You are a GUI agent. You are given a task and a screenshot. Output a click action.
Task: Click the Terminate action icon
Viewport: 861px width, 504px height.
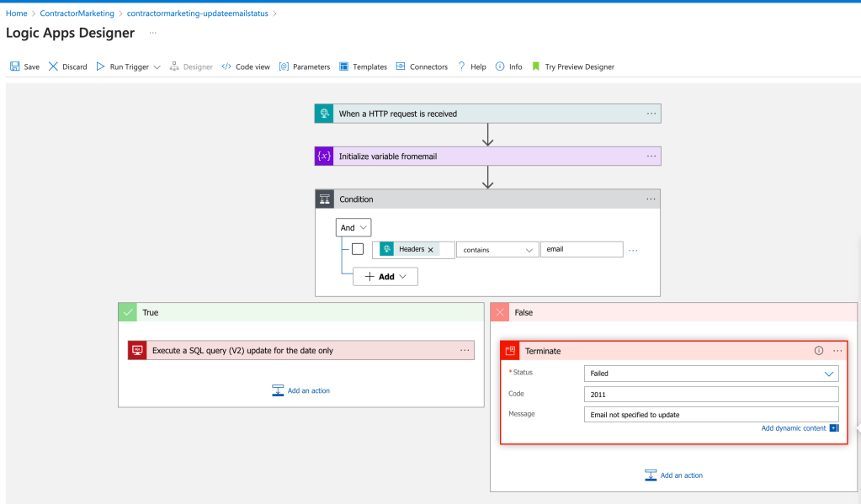click(x=510, y=351)
